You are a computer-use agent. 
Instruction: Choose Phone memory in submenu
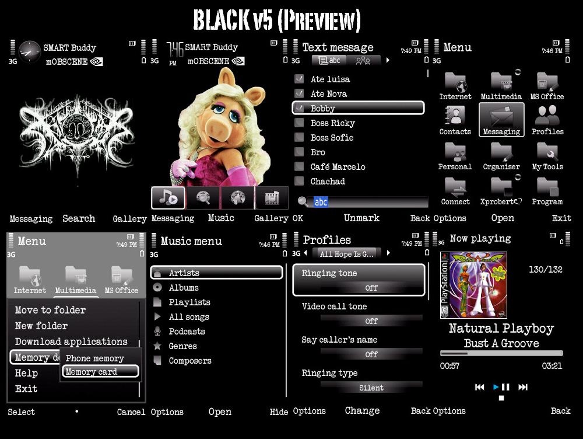pyautogui.click(x=95, y=358)
